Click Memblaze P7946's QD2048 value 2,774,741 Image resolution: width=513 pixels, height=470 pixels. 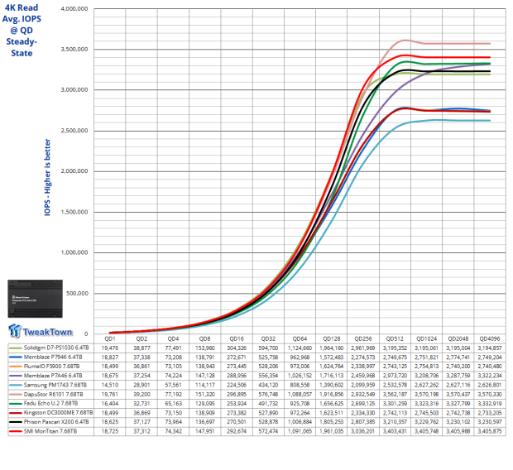[x=458, y=357]
